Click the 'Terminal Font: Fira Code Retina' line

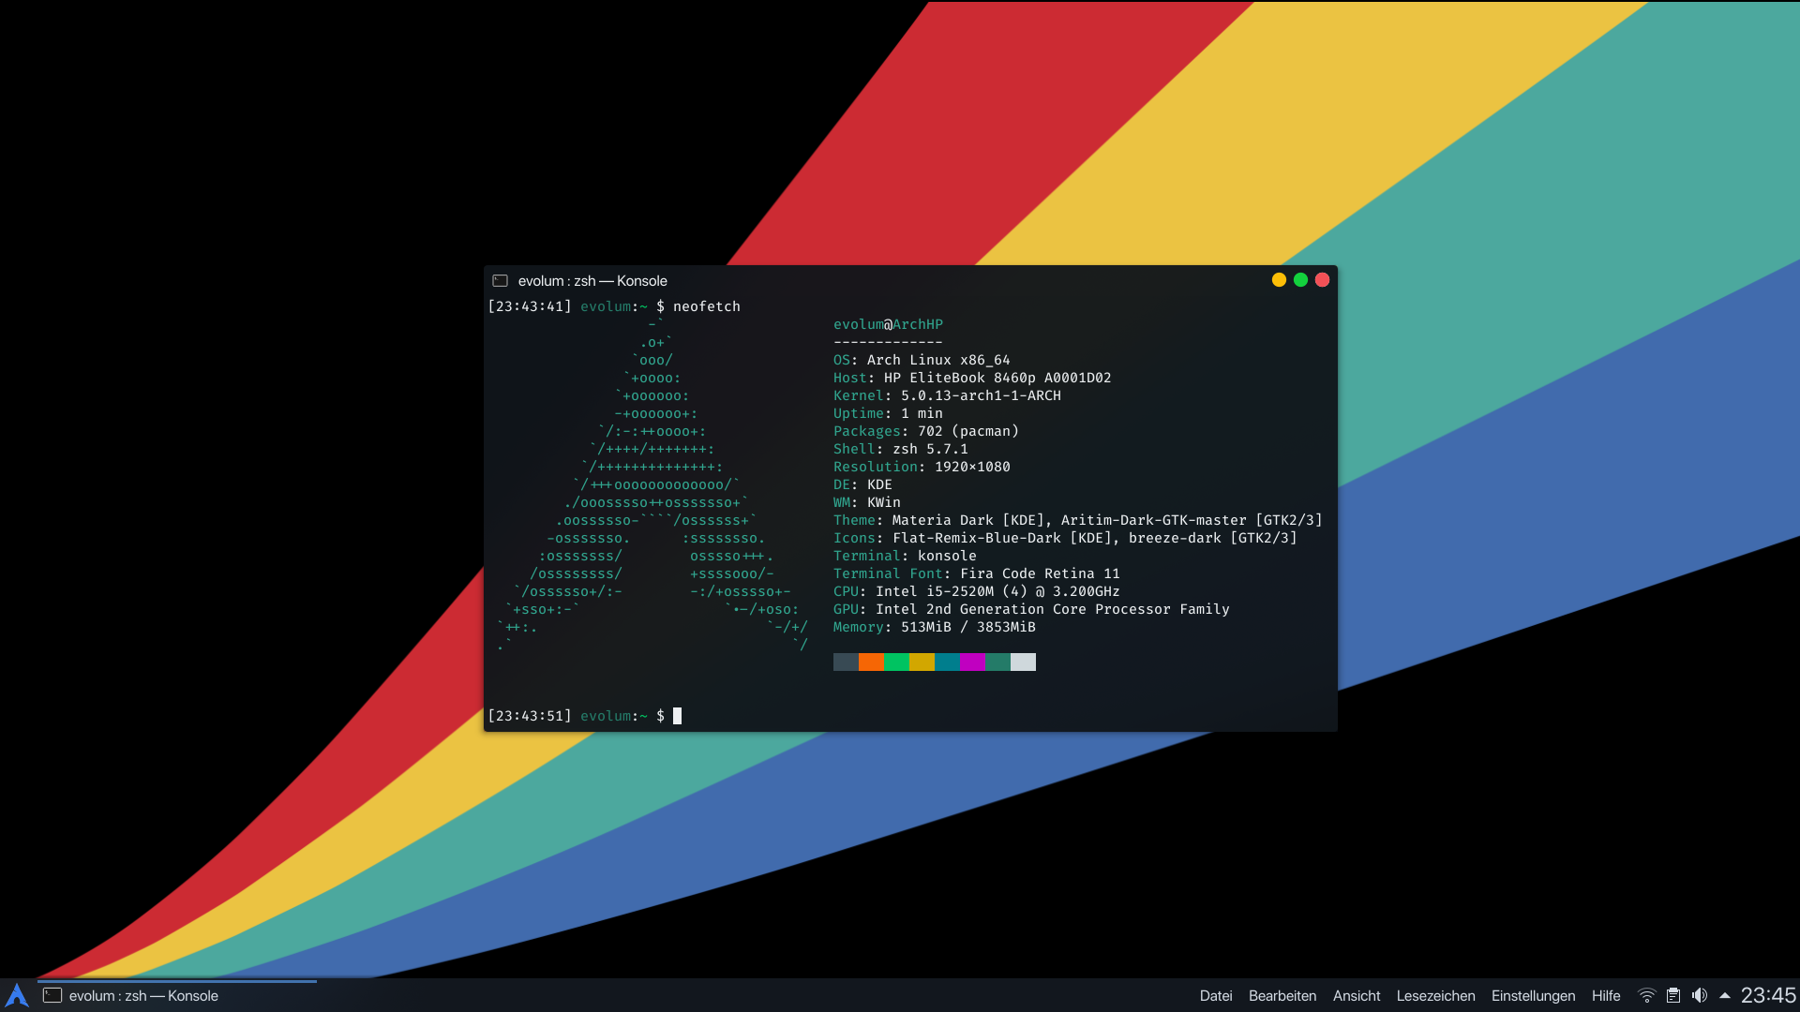(x=976, y=573)
